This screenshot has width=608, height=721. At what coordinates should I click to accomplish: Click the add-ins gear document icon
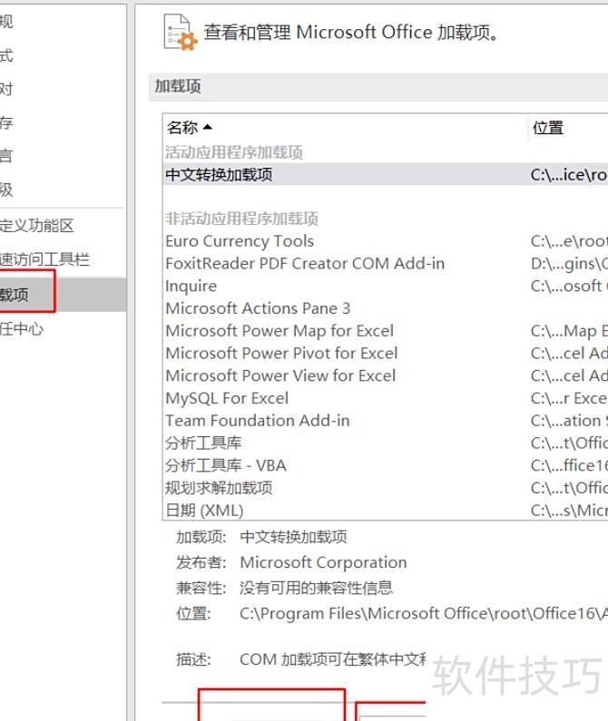181,32
